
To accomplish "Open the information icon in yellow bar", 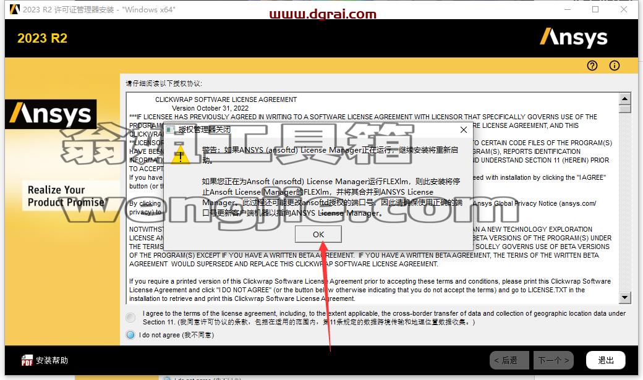I will click(x=615, y=65).
